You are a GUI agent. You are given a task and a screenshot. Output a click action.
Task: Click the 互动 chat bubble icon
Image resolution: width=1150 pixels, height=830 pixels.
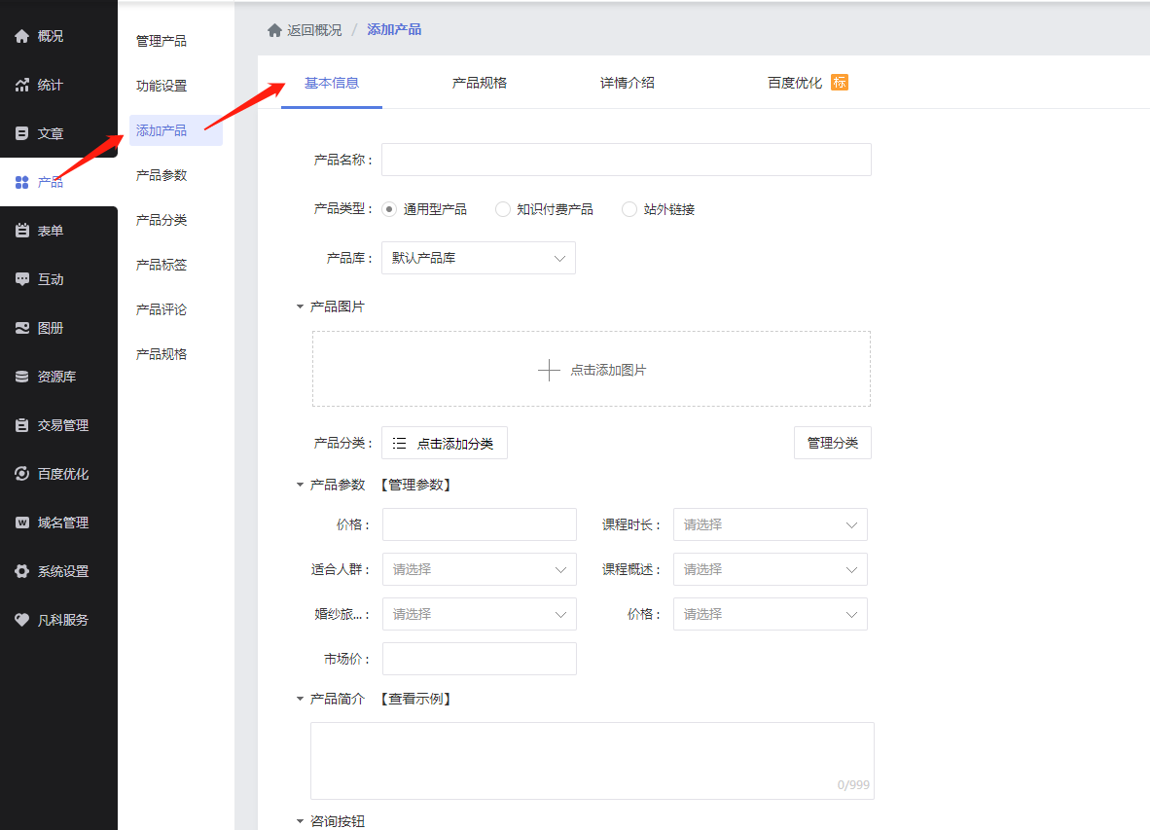pyautogui.click(x=21, y=279)
